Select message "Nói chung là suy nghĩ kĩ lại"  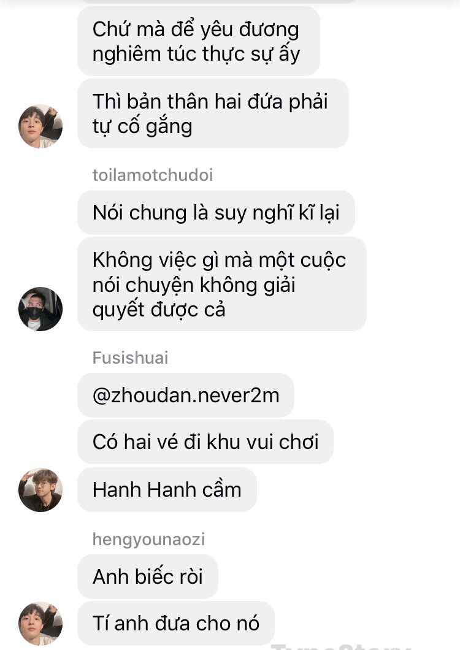coord(216,212)
